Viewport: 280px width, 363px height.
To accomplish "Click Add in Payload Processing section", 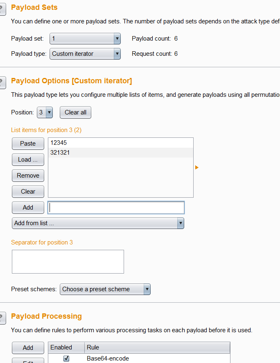I will coord(28,348).
